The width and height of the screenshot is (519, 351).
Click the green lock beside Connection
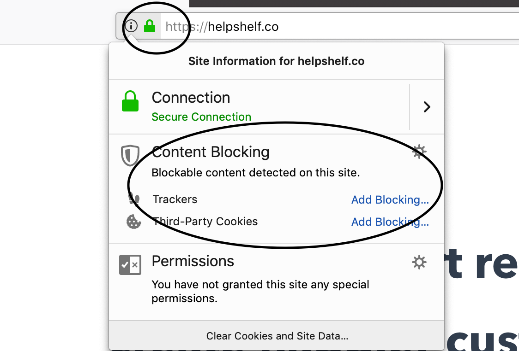tap(130, 101)
